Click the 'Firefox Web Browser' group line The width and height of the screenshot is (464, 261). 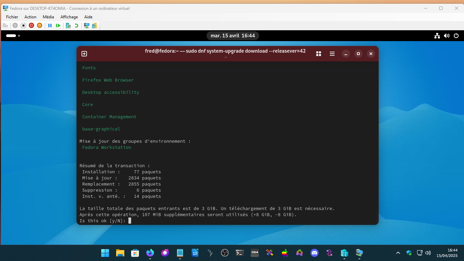click(108, 80)
